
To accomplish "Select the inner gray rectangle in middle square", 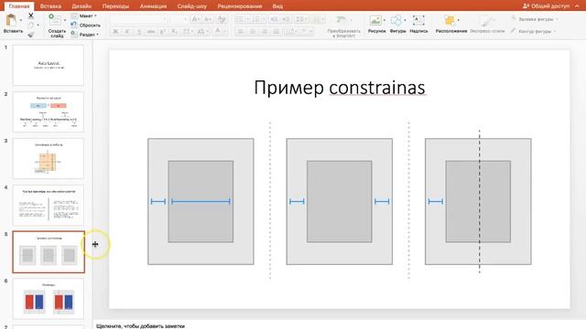I will (340, 201).
